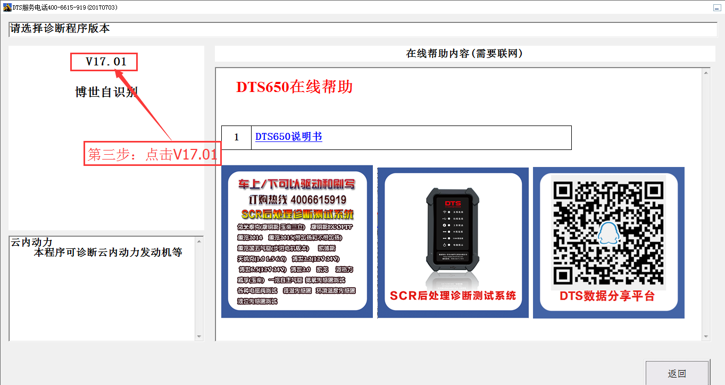Viewport: 725px width, 385px height.
Task: Select diagnostic version V17.01
Action: 106,62
